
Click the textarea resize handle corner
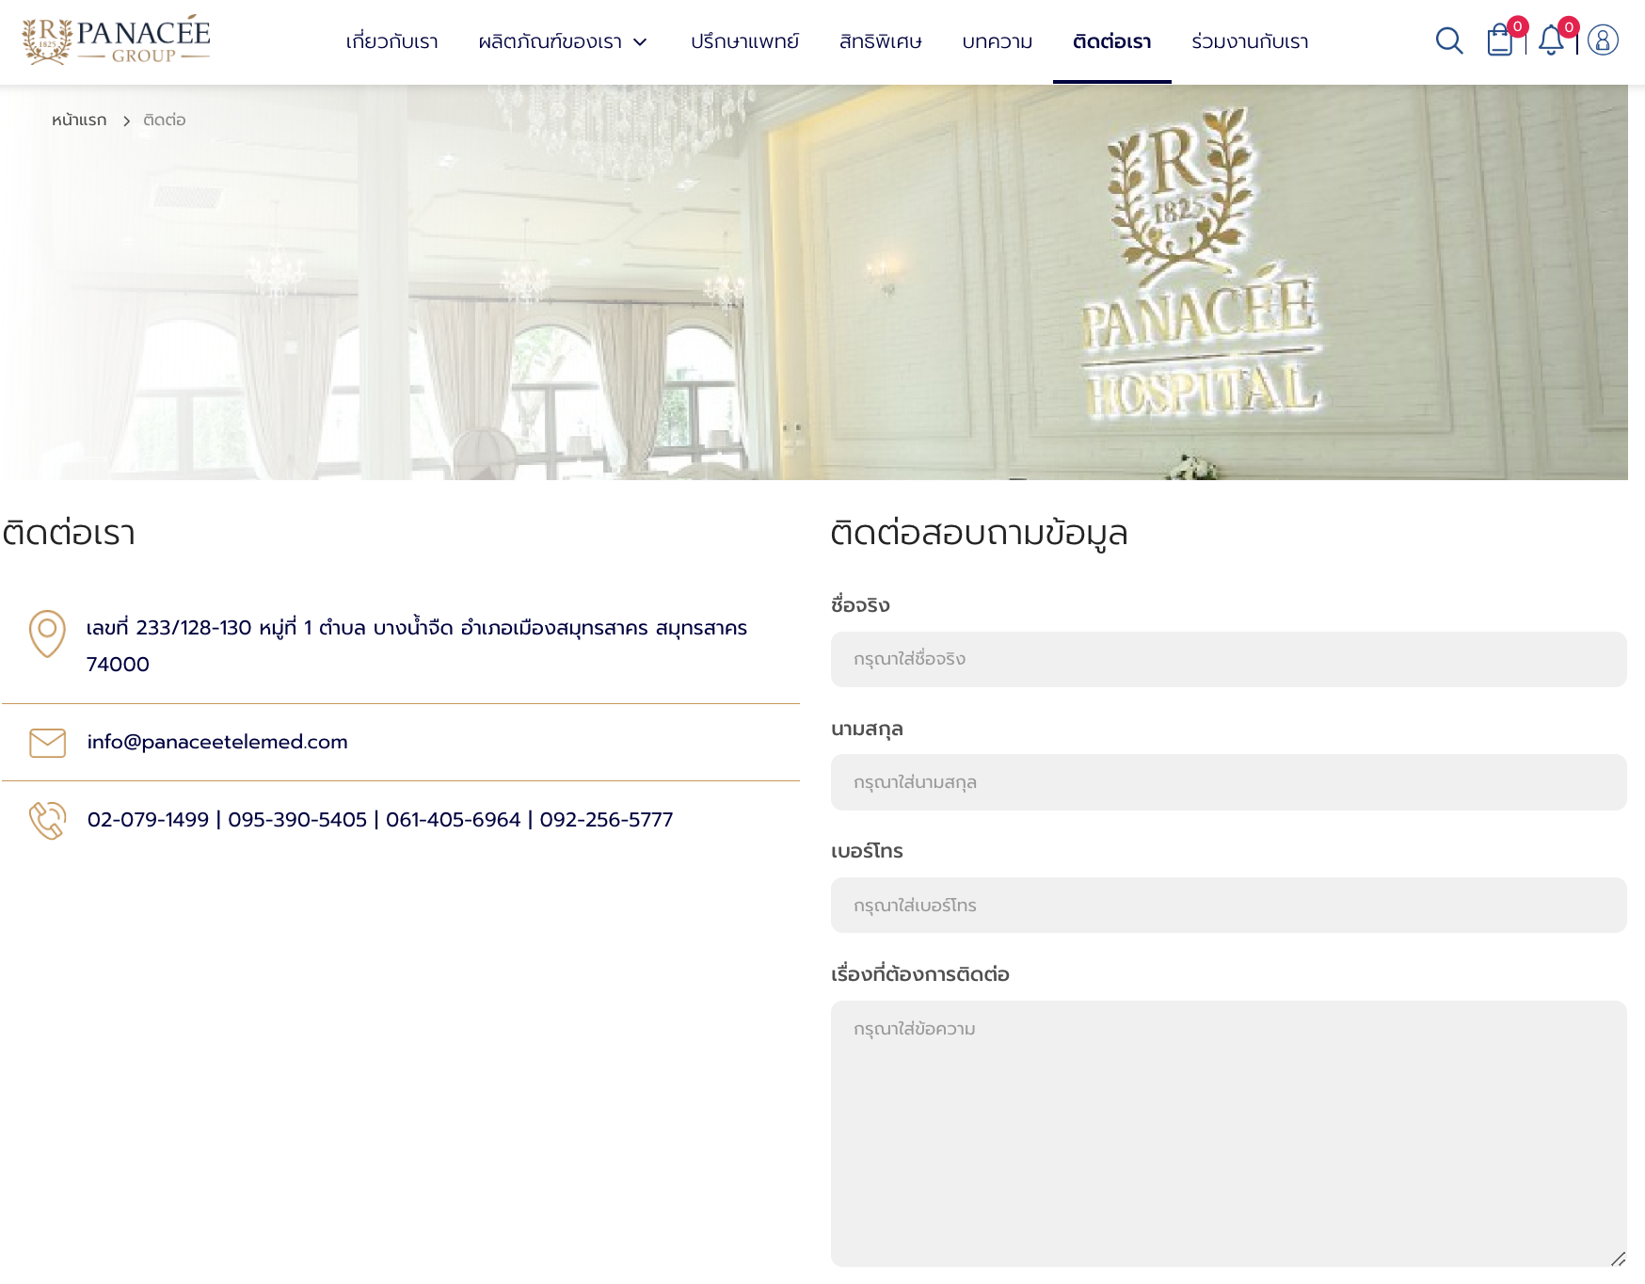1618,1259
